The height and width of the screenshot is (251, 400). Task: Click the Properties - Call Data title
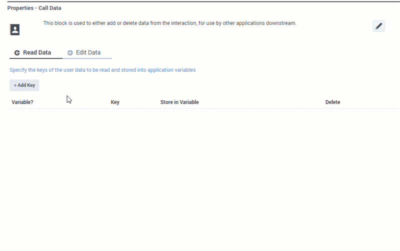[x=34, y=8]
